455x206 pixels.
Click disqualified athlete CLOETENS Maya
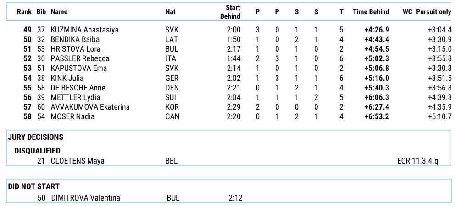(77, 161)
